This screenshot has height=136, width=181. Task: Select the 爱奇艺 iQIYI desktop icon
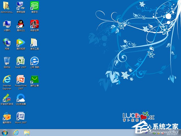coord(35,5)
